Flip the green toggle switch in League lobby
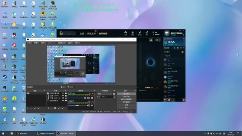Screen dimensions: 242x136 click(x=158, y=40)
